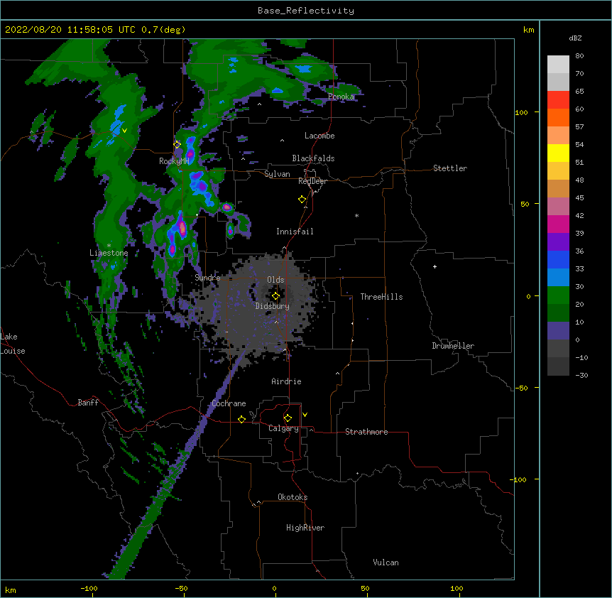This screenshot has height=598, width=612.
Task: Click the yellow v marker northwest of RockyMH
Action: click(x=124, y=131)
